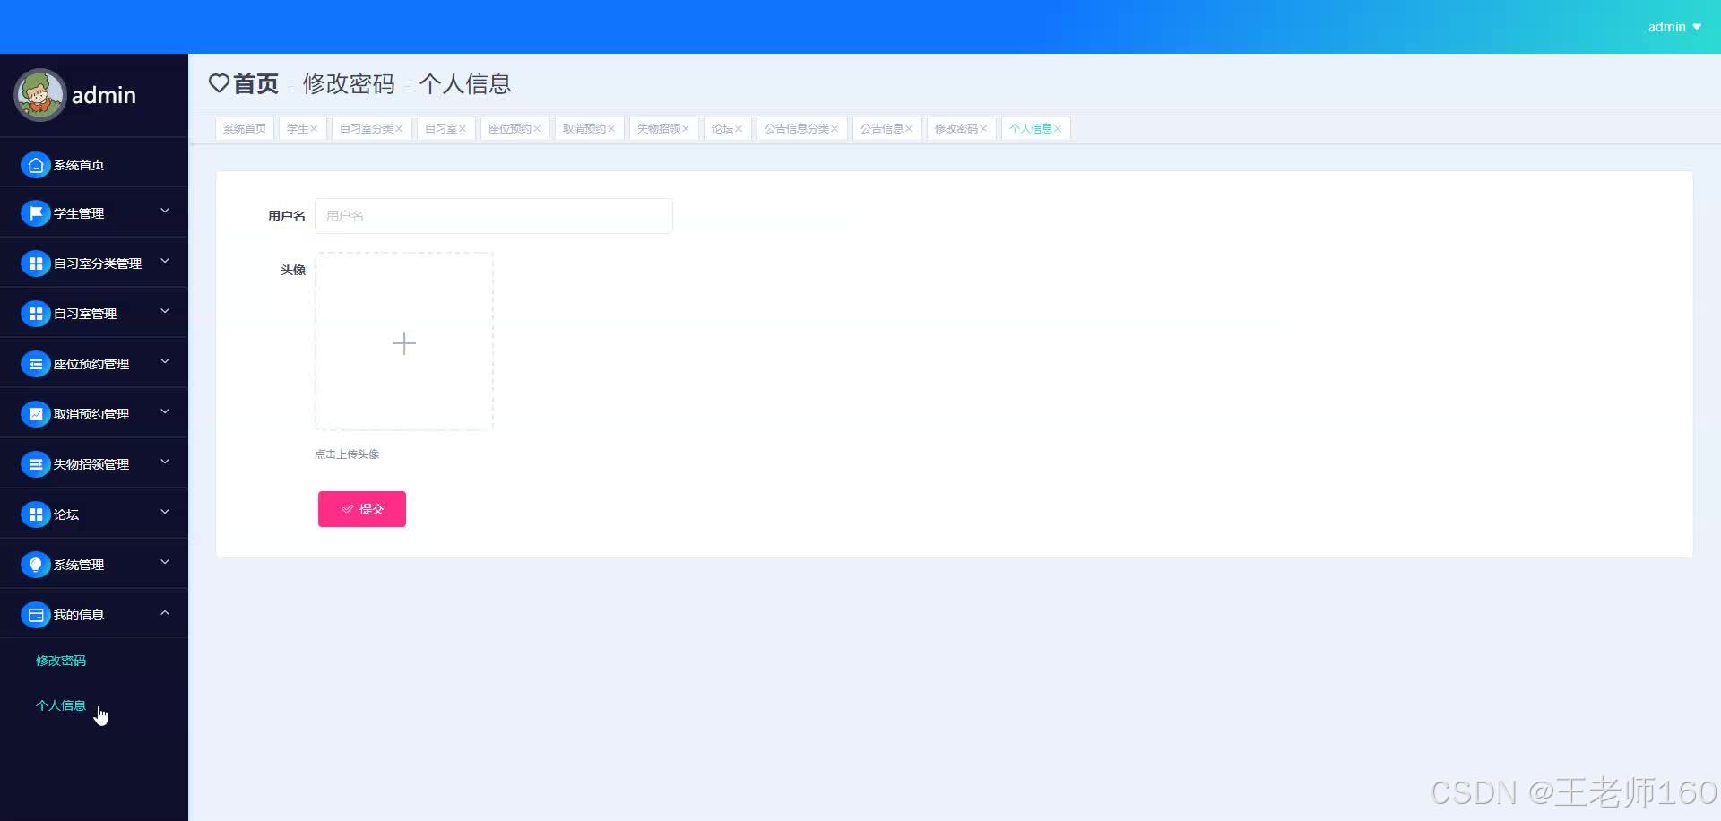Image resolution: width=1721 pixels, height=821 pixels.
Task: Click the chart icon beside 取消预约管理
Action: click(35, 414)
